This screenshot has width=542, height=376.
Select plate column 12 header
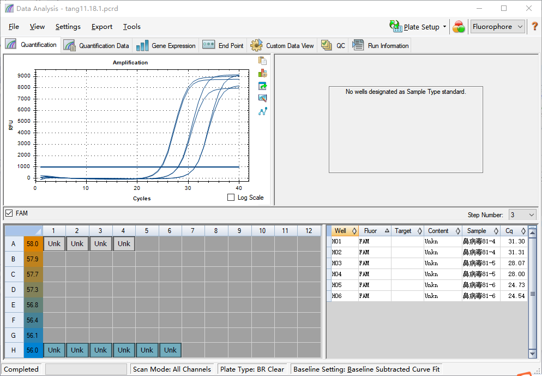[309, 231]
